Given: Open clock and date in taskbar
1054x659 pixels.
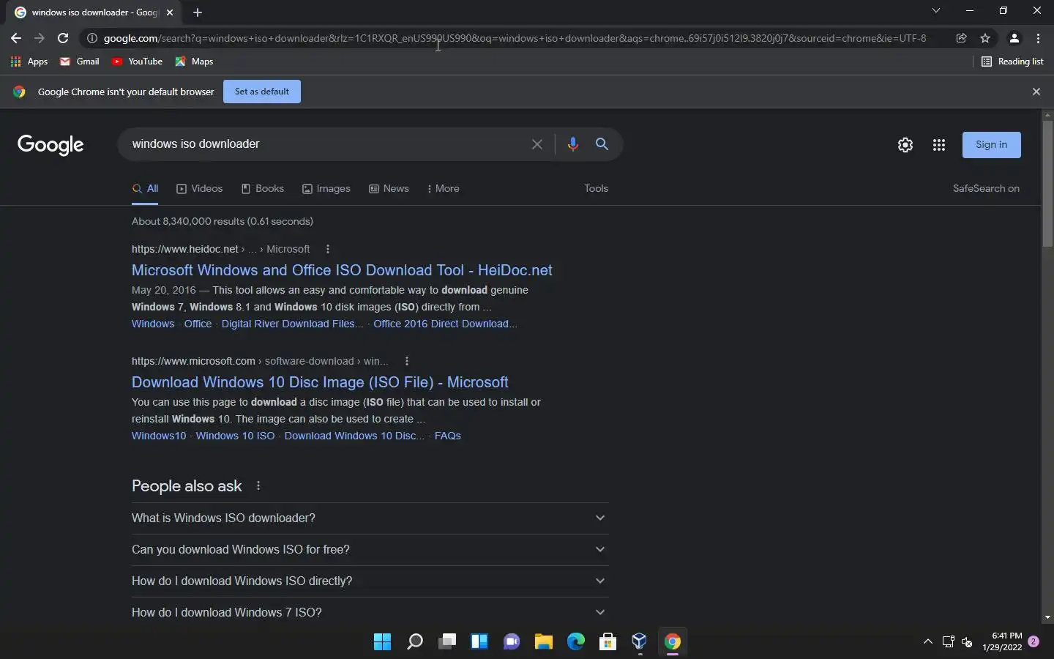Looking at the screenshot, I should pos(1003,642).
